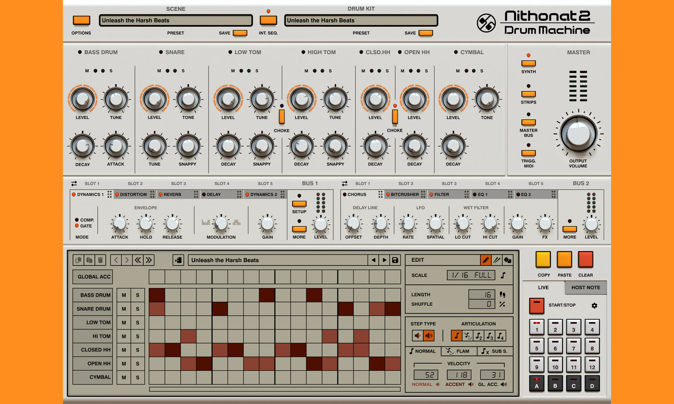This screenshot has width=674, height=404.
Task: Select the Comp. mode radio LED
Action: pos(77,220)
